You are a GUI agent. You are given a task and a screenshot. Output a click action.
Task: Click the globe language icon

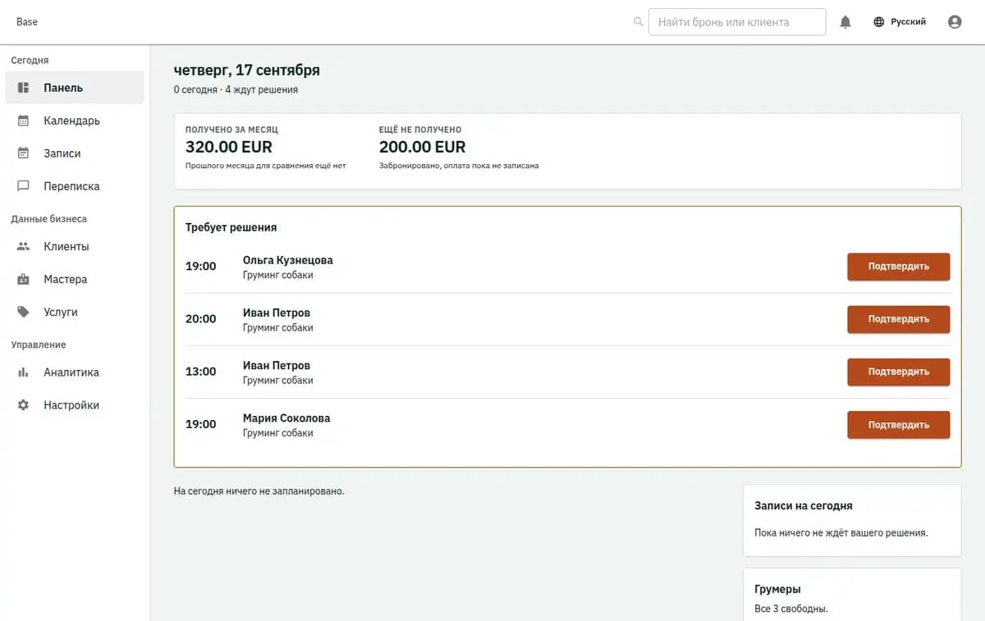click(879, 22)
